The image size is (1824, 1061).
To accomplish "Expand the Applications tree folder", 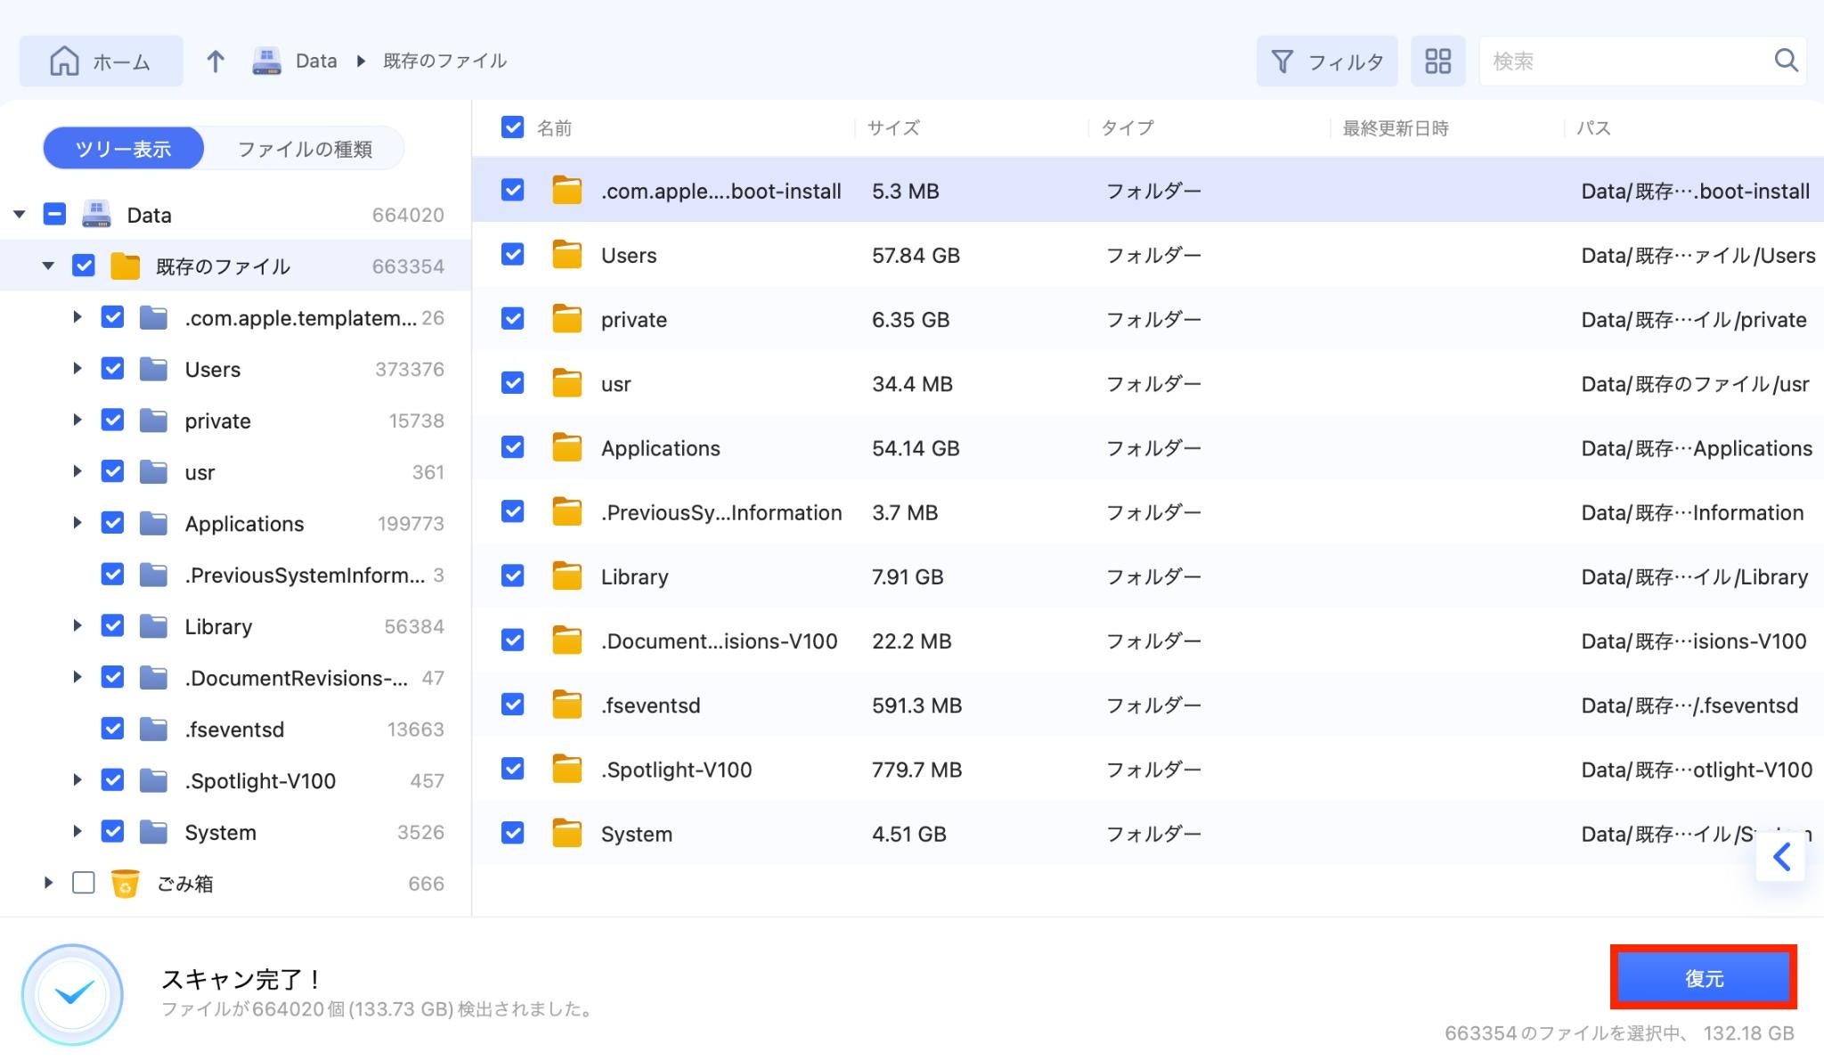I will (77, 523).
